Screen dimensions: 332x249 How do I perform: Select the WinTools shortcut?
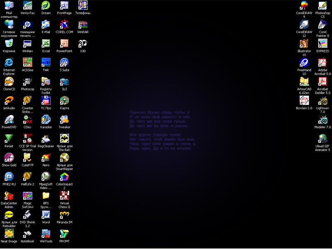point(46,234)
